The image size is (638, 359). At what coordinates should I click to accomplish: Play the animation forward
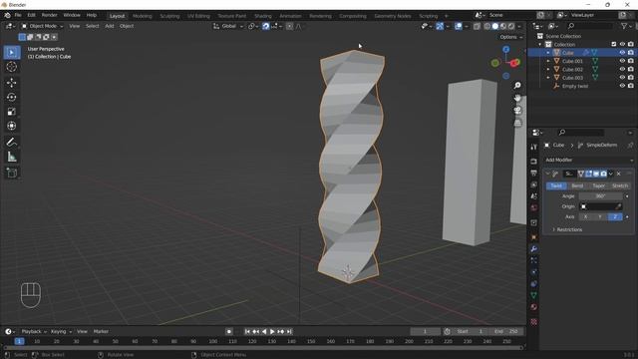[x=272, y=332]
